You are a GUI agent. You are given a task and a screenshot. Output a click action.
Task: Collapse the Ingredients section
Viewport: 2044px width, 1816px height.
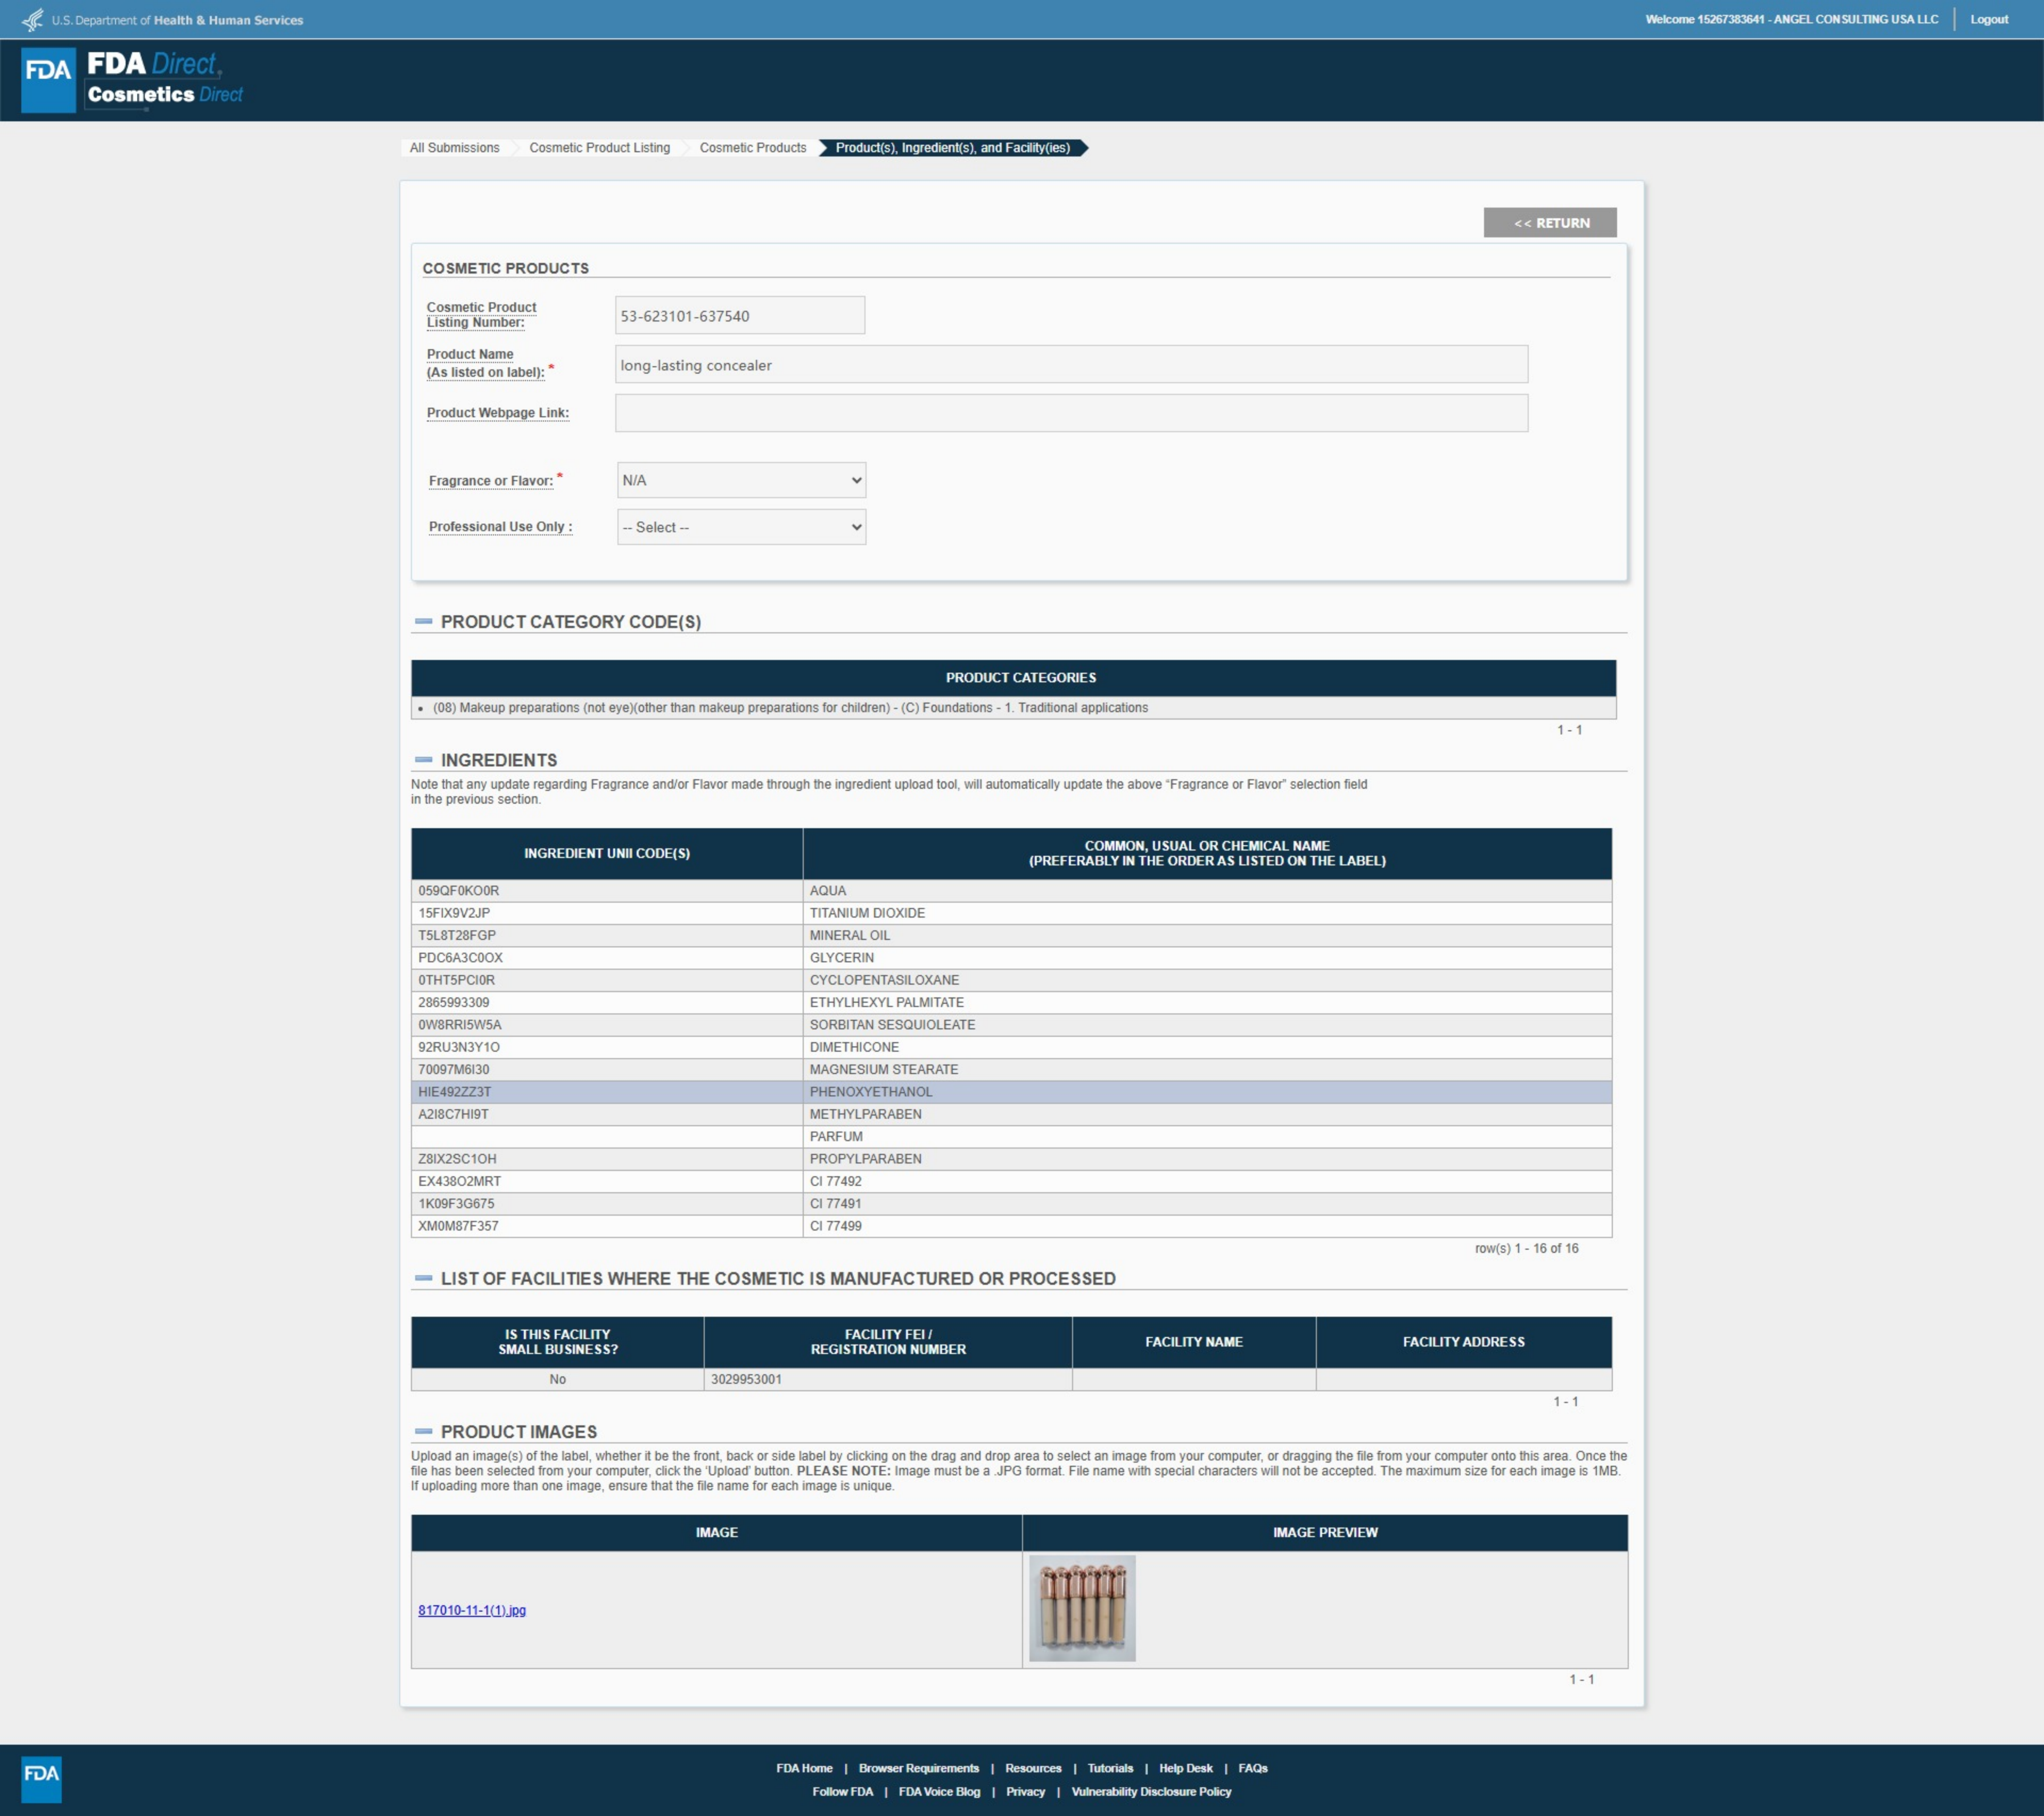click(x=423, y=760)
